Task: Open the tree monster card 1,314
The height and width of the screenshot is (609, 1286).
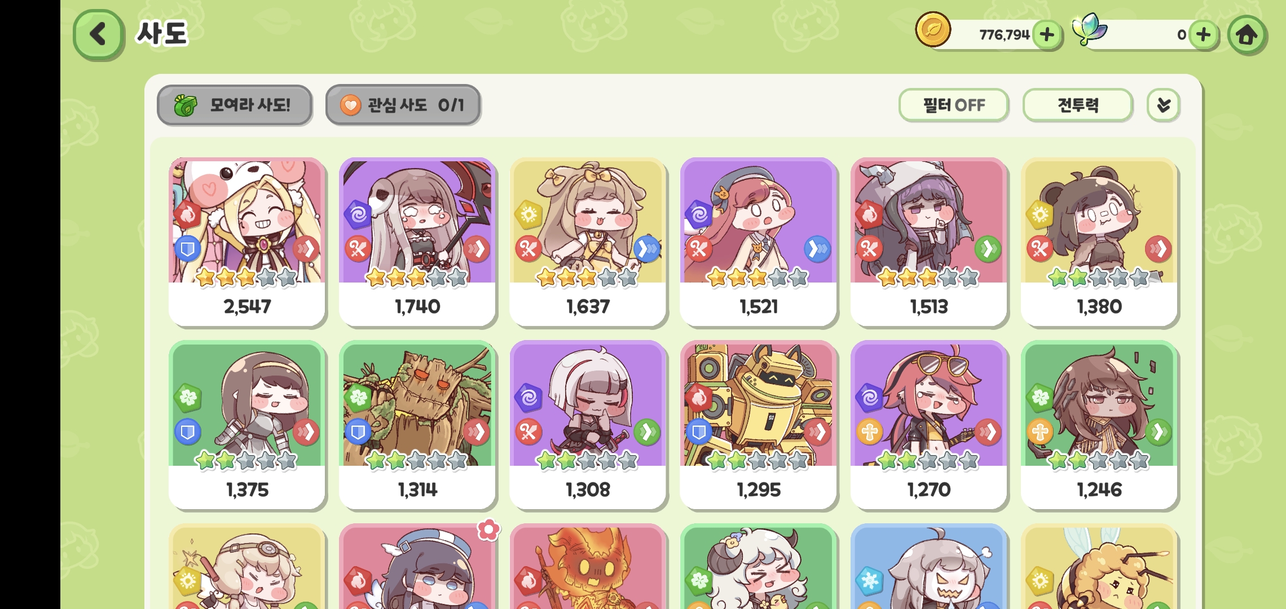Action: click(417, 426)
